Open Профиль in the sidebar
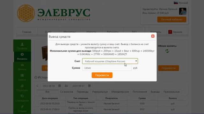The image size is (204, 114). tap(22, 46)
